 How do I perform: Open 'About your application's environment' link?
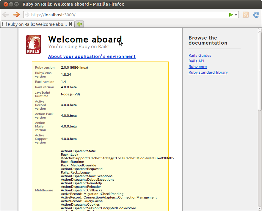coord(92,56)
